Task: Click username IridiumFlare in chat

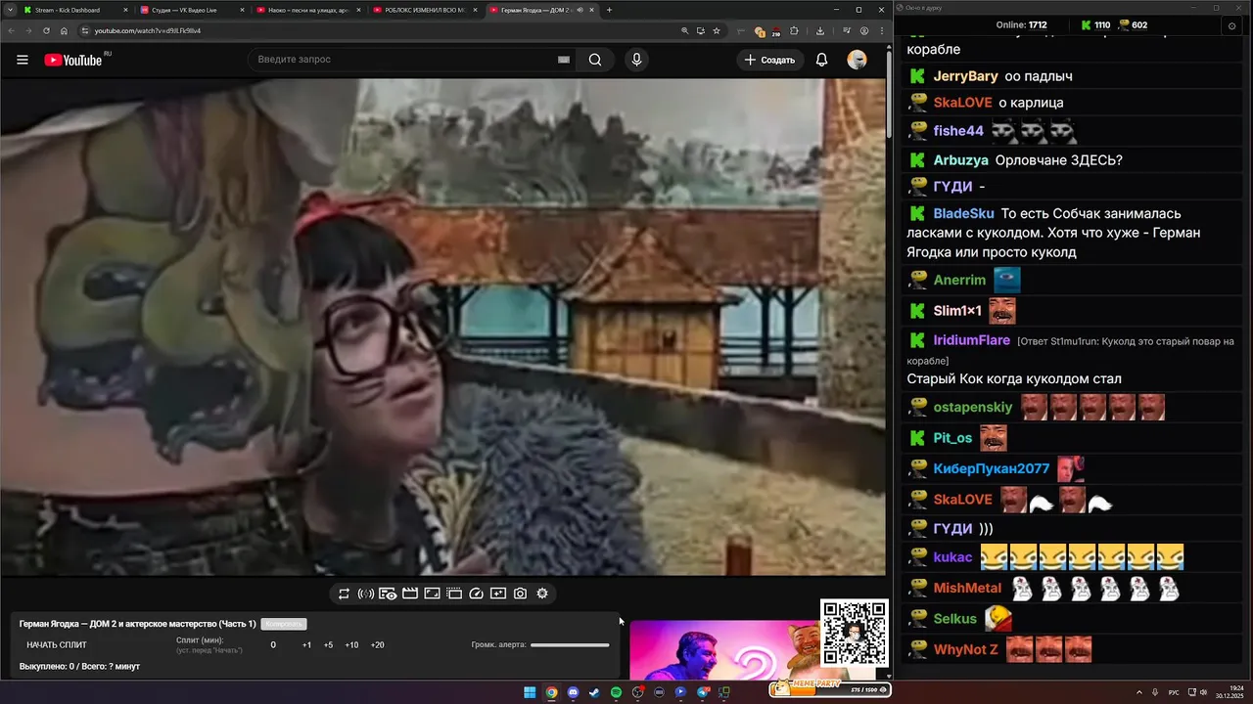Action: coord(971,340)
